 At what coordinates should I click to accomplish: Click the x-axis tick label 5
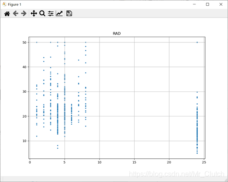tap(64, 162)
